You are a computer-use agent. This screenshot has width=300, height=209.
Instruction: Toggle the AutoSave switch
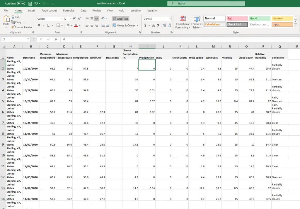pos(21,4)
